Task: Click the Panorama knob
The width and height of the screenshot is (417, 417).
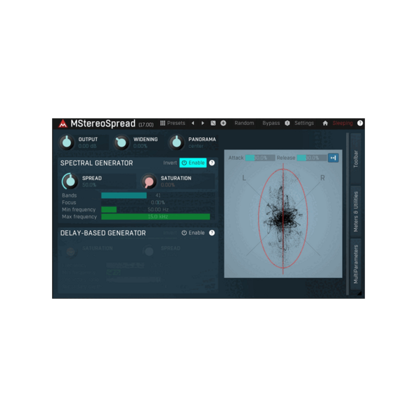Action: [177, 142]
